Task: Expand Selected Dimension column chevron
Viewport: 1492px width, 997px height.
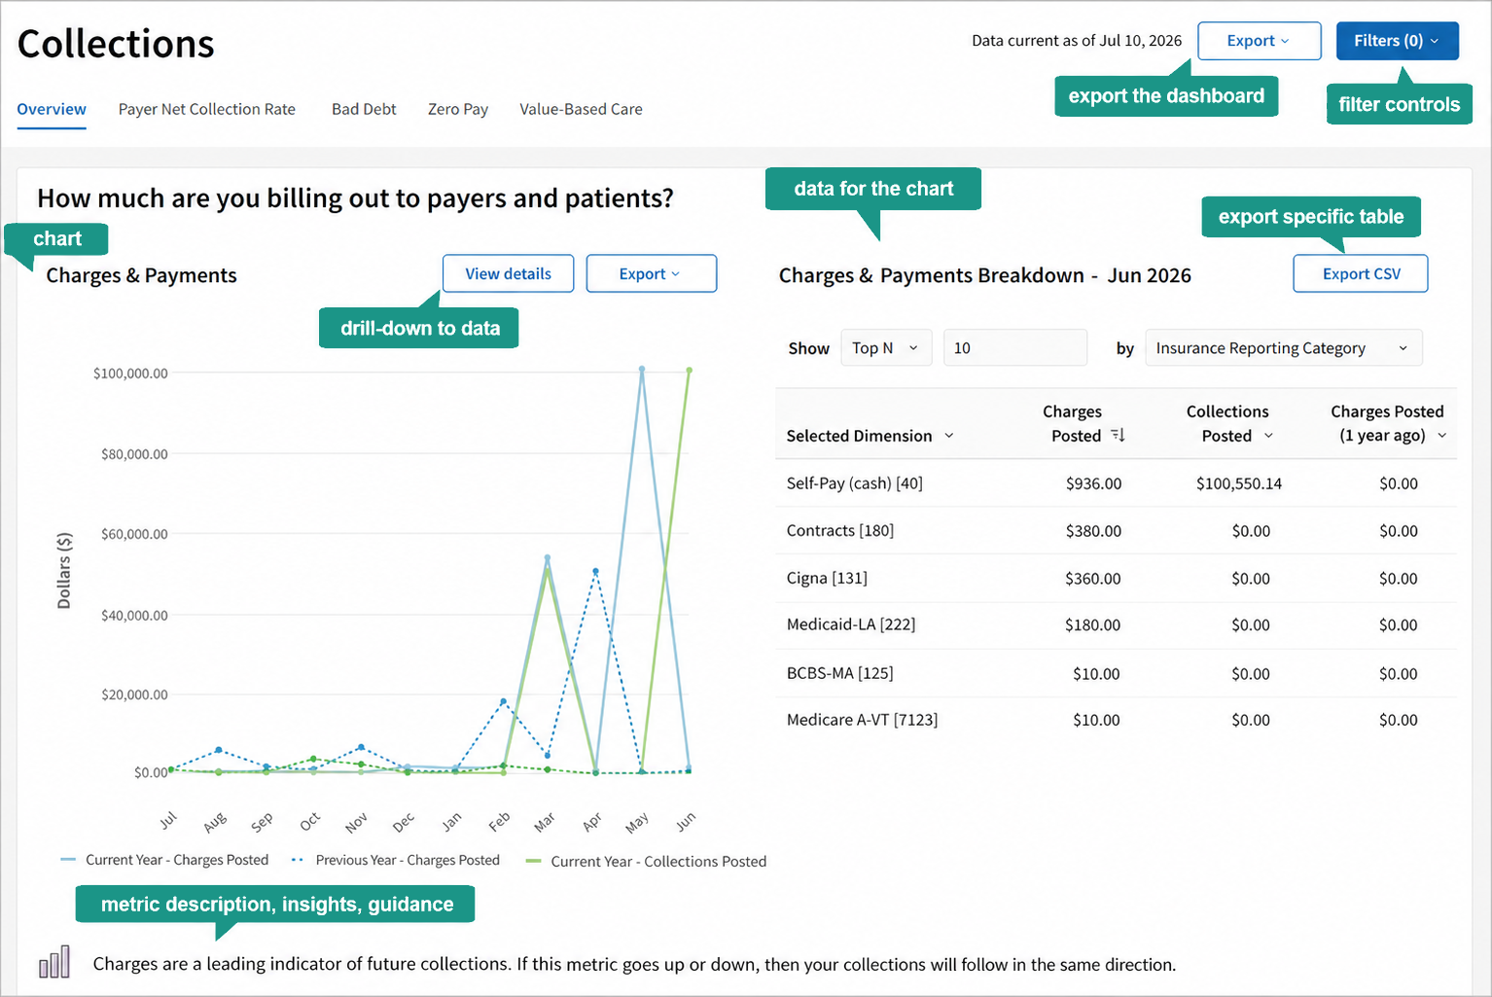Action: pos(949,436)
